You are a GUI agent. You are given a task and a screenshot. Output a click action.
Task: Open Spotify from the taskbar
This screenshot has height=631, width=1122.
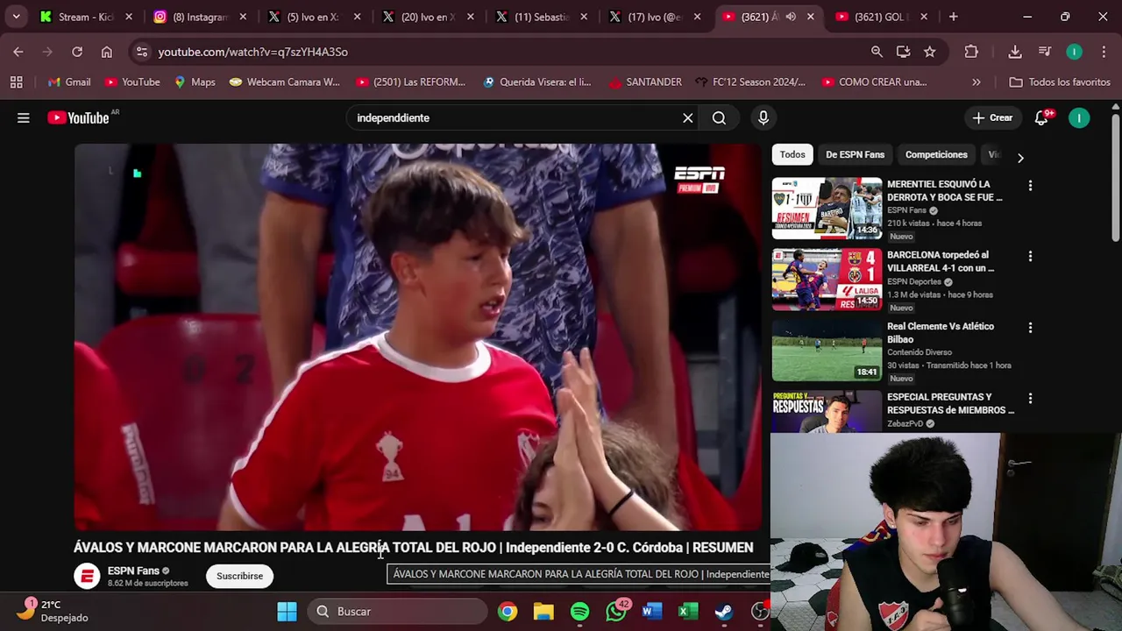(579, 611)
